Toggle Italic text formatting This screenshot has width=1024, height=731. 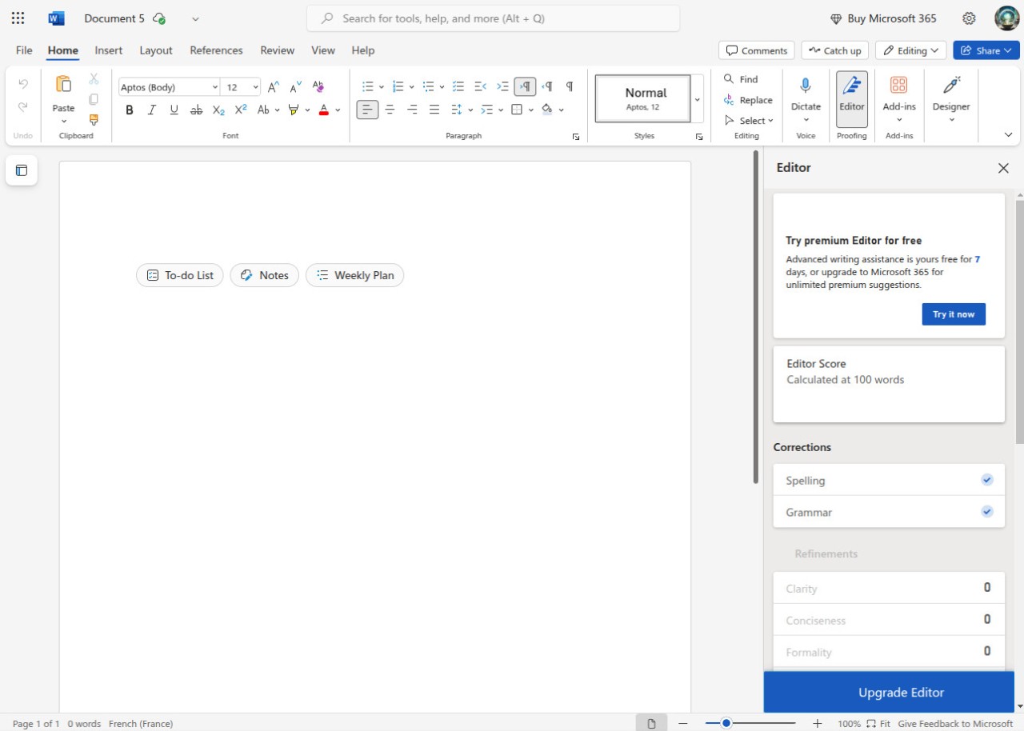pyautogui.click(x=151, y=110)
